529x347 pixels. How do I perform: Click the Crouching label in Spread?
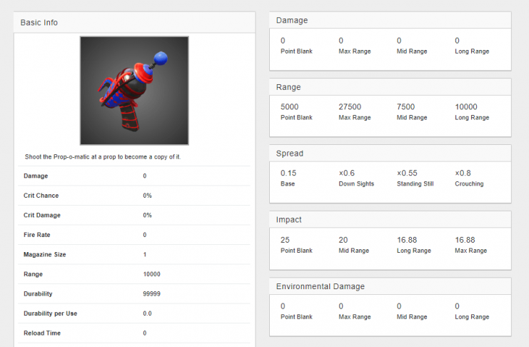point(469,183)
